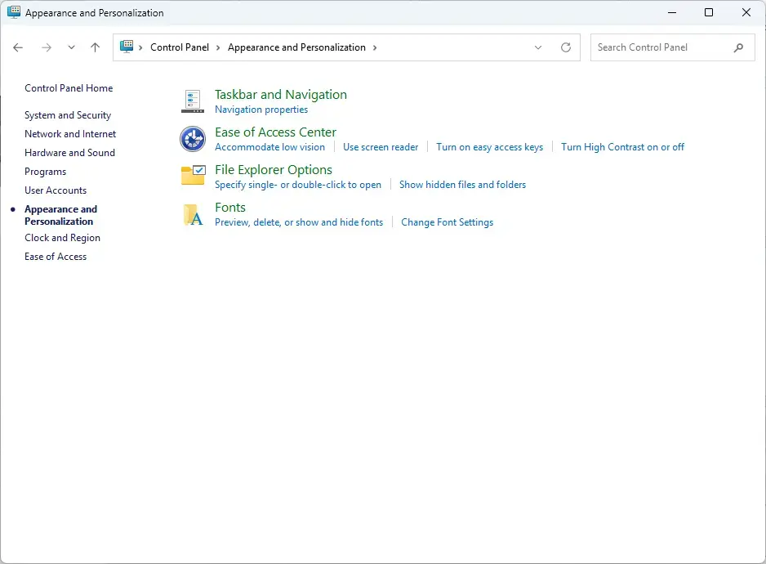Image resolution: width=766 pixels, height=564 pixels.
Task: Select Appearance and Personalization in the breadcrumb
Action: click(296, 47)
